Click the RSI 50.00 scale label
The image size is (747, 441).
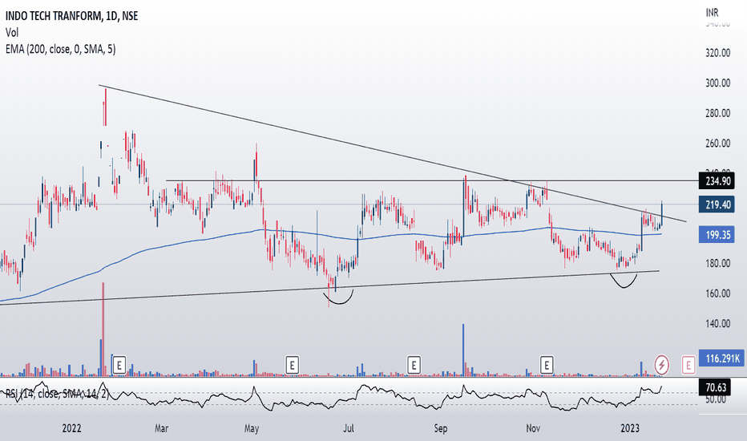716,399
